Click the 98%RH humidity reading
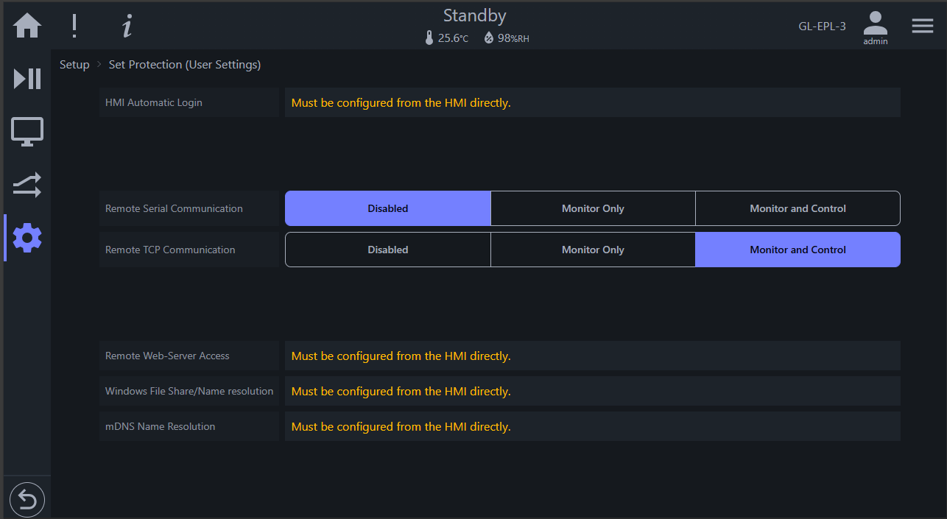Screen dimensions: 947x519 click(513, 38)
